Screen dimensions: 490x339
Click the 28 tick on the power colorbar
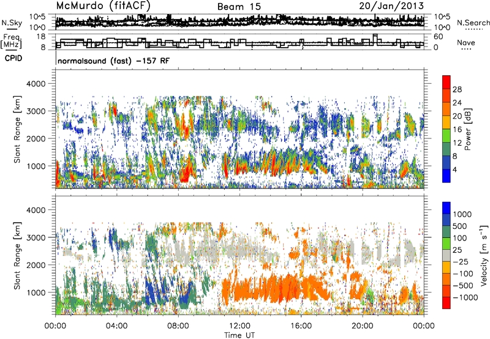point(457,89)
